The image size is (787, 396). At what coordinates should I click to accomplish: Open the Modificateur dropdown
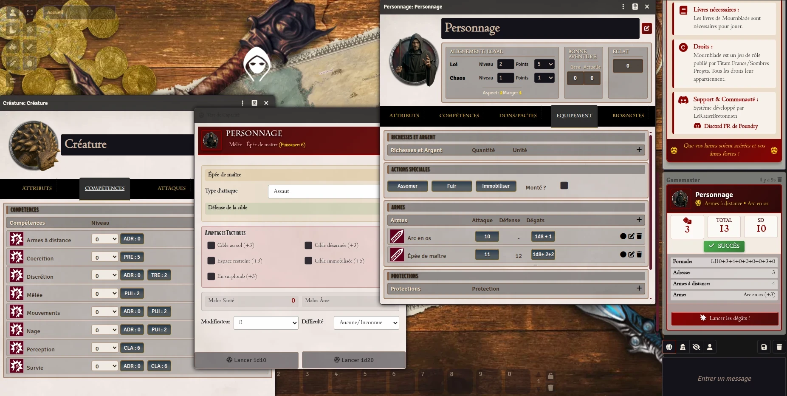click(266, 322)
